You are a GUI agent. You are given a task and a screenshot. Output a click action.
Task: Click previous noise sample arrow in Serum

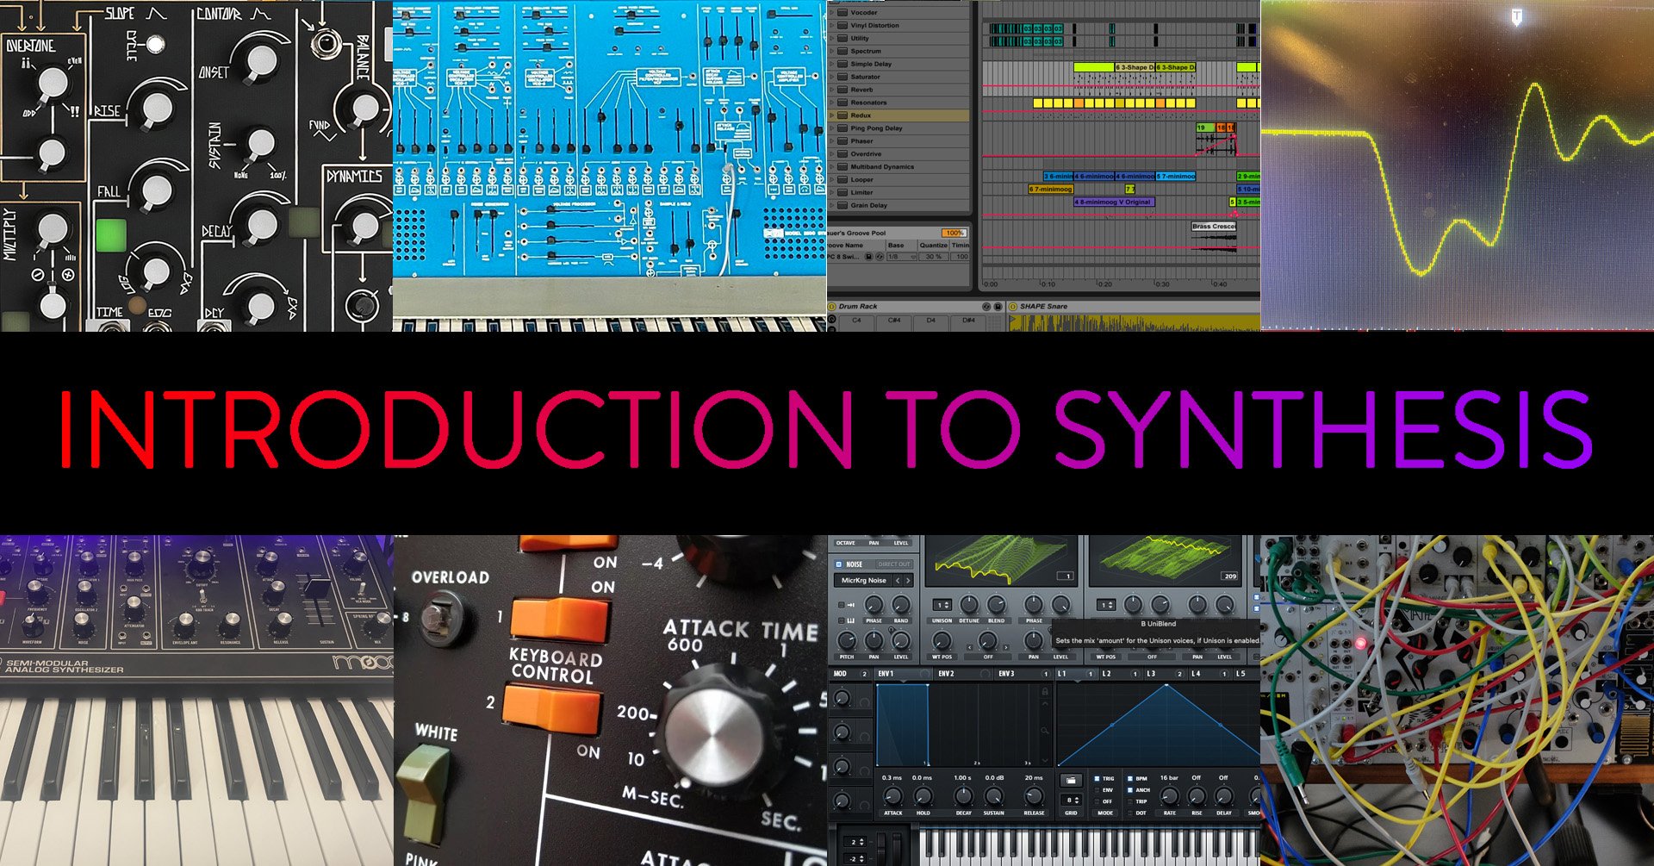(x=898, y=581)
